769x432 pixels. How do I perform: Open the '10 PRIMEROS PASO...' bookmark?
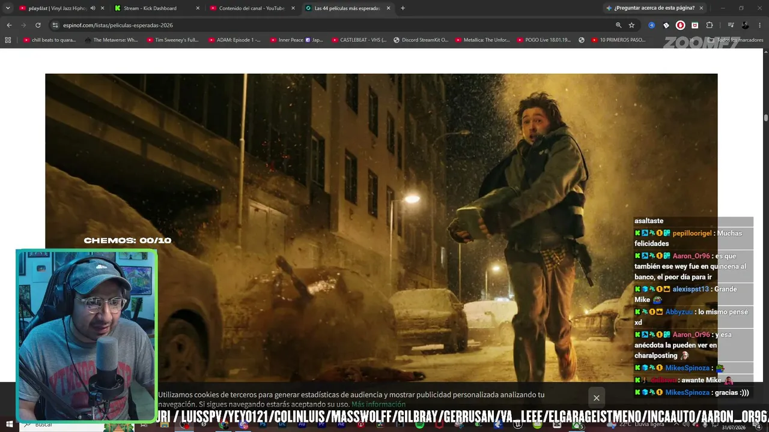[619, 40]
